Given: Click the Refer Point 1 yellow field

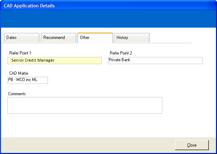Looking at the screenshot, I should point(55,61).
